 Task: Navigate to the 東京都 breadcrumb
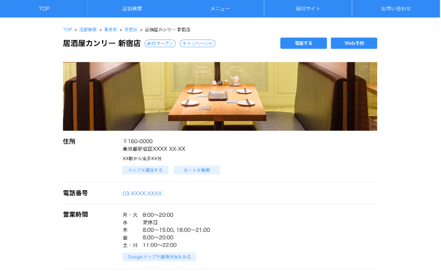(x=111, y=30)
